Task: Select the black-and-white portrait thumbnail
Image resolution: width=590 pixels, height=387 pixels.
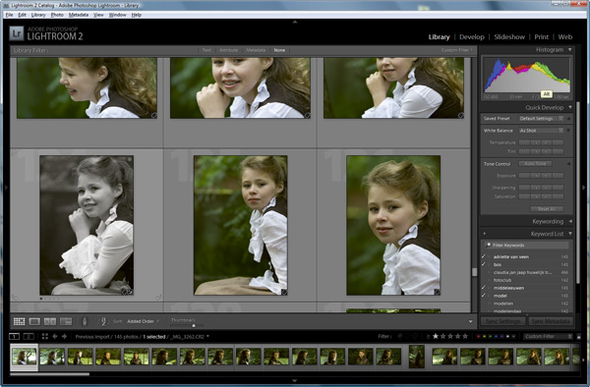Action: click(87, 225)
